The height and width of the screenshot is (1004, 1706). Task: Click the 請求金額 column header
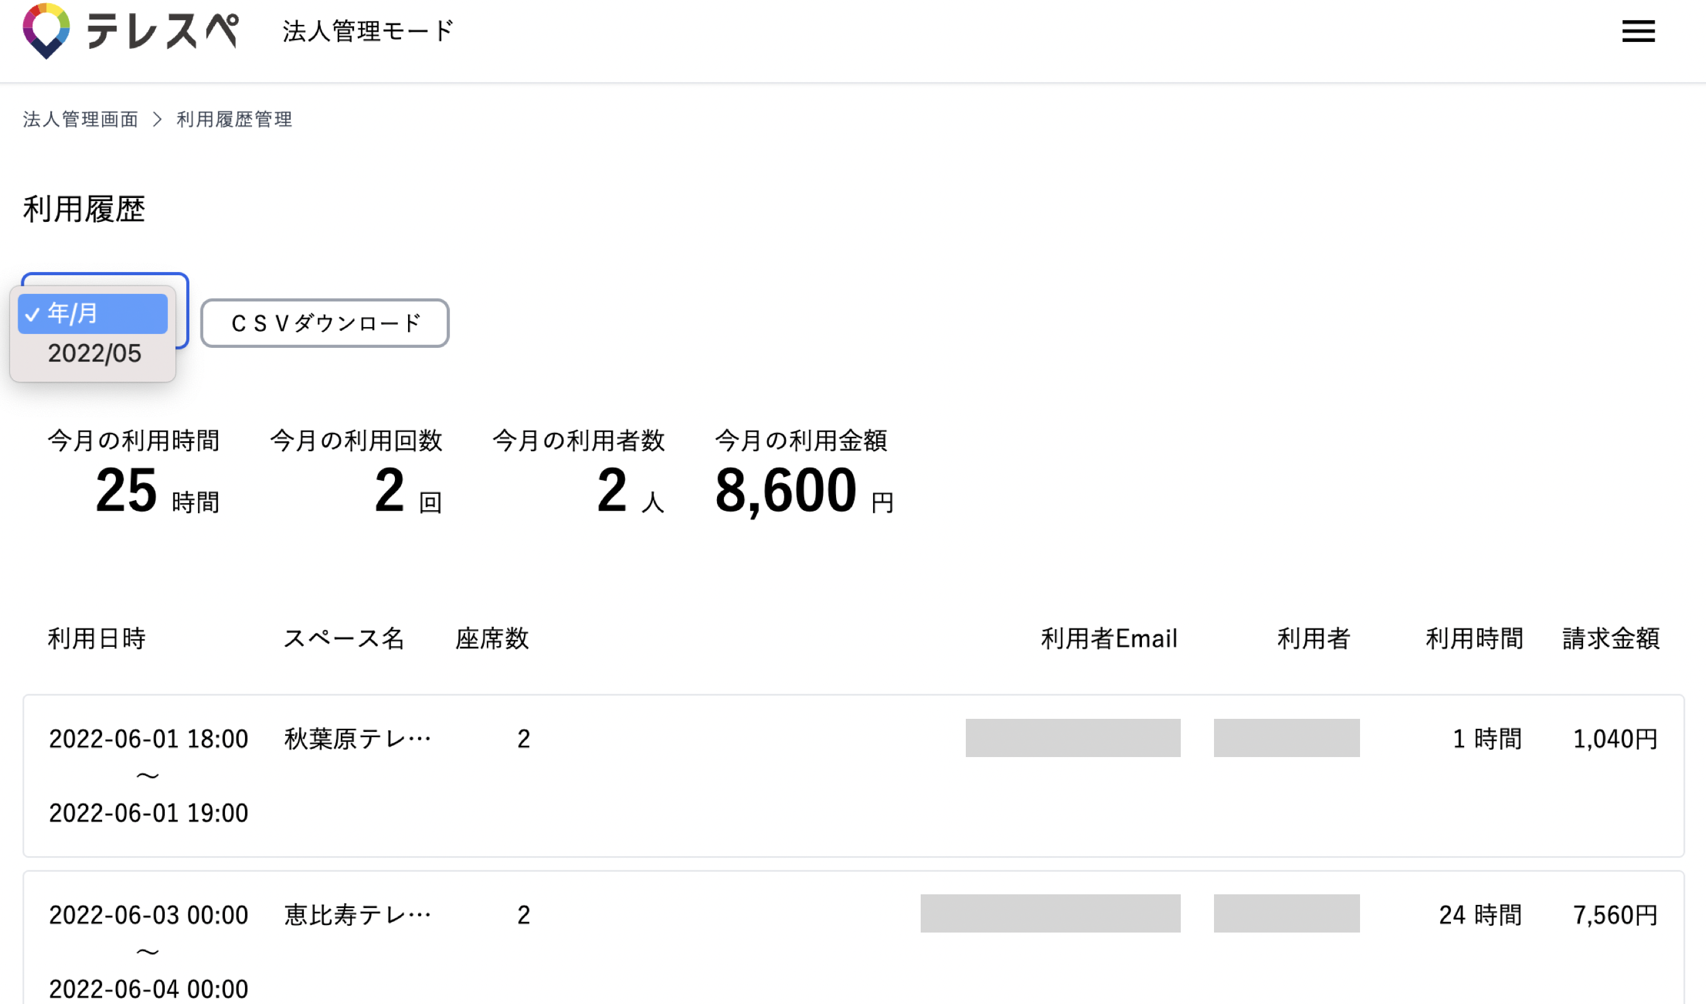(x=1611, y=639)
